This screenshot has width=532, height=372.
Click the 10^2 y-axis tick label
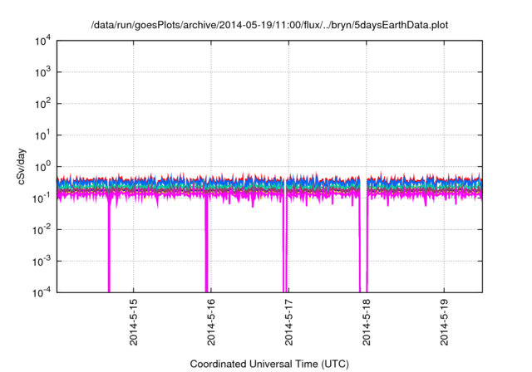tap(43, 104)
